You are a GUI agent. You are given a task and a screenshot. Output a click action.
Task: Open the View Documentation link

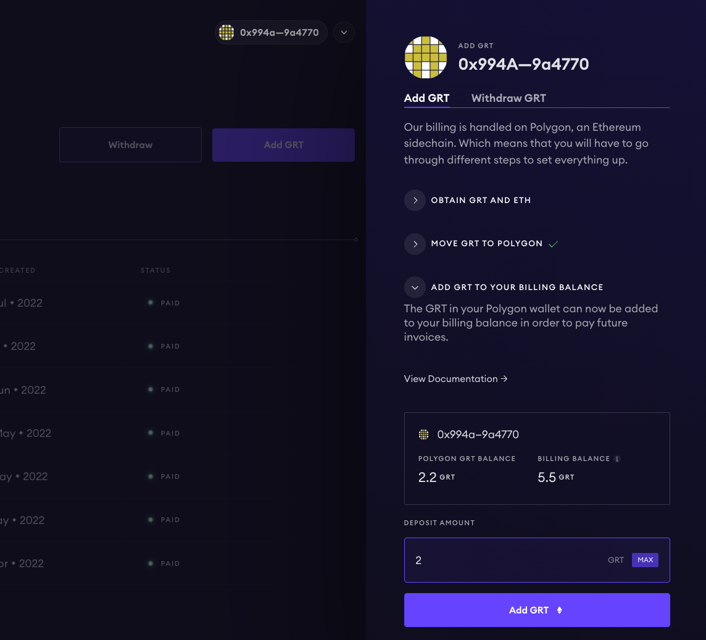point(455,379)
